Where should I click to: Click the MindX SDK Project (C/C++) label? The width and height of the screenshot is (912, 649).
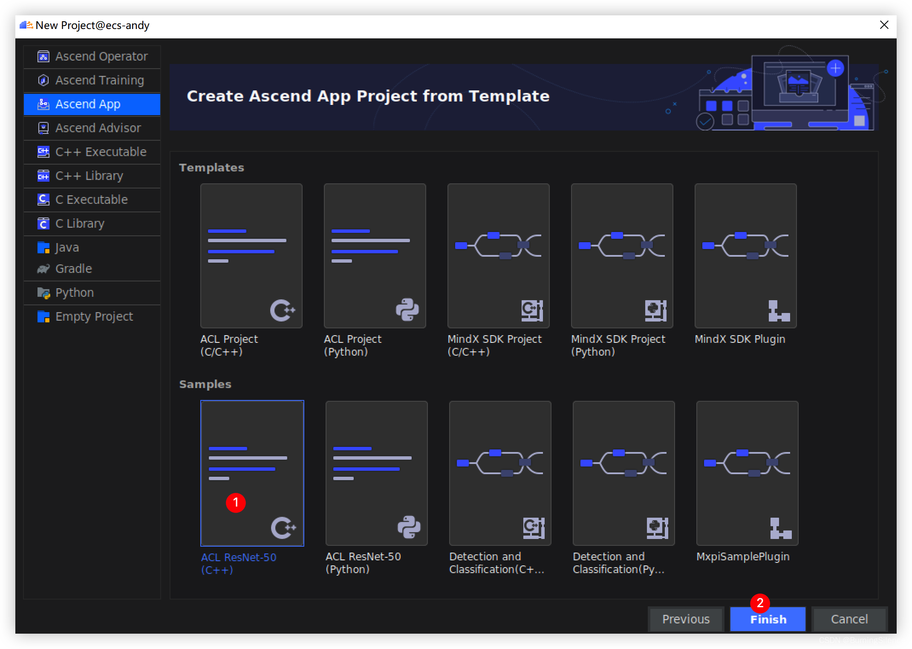494,345
